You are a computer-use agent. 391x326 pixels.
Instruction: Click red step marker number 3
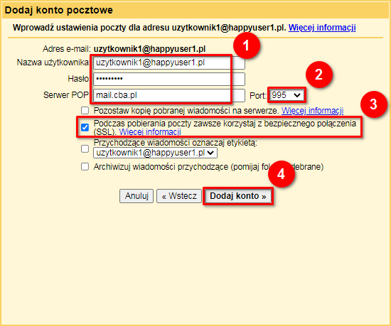pos(373,104)
